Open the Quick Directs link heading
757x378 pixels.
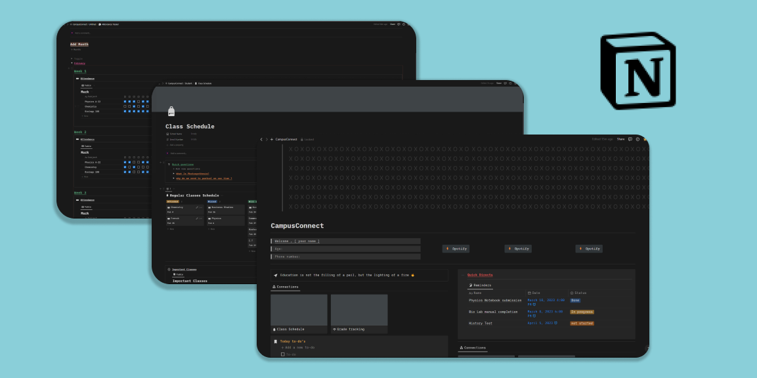480,275
